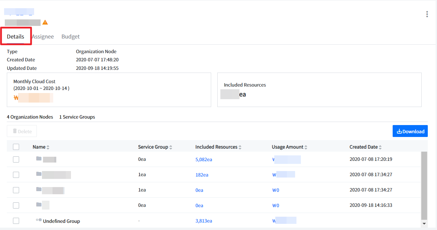The height and width of the screenshot is (230, 437).
Task: Switch to the Assignee tab
Action: pos(43,36)
